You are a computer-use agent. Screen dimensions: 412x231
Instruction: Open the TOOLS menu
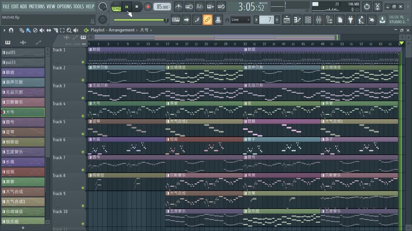coord(79,6)
